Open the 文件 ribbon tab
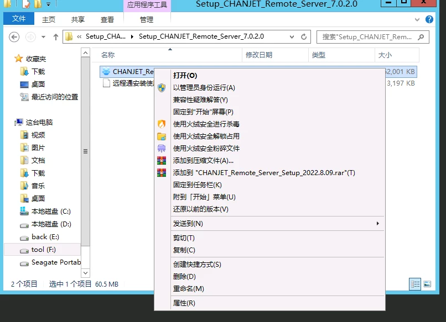This screenshot has width=446, height=322. click(x=19, y=19)
